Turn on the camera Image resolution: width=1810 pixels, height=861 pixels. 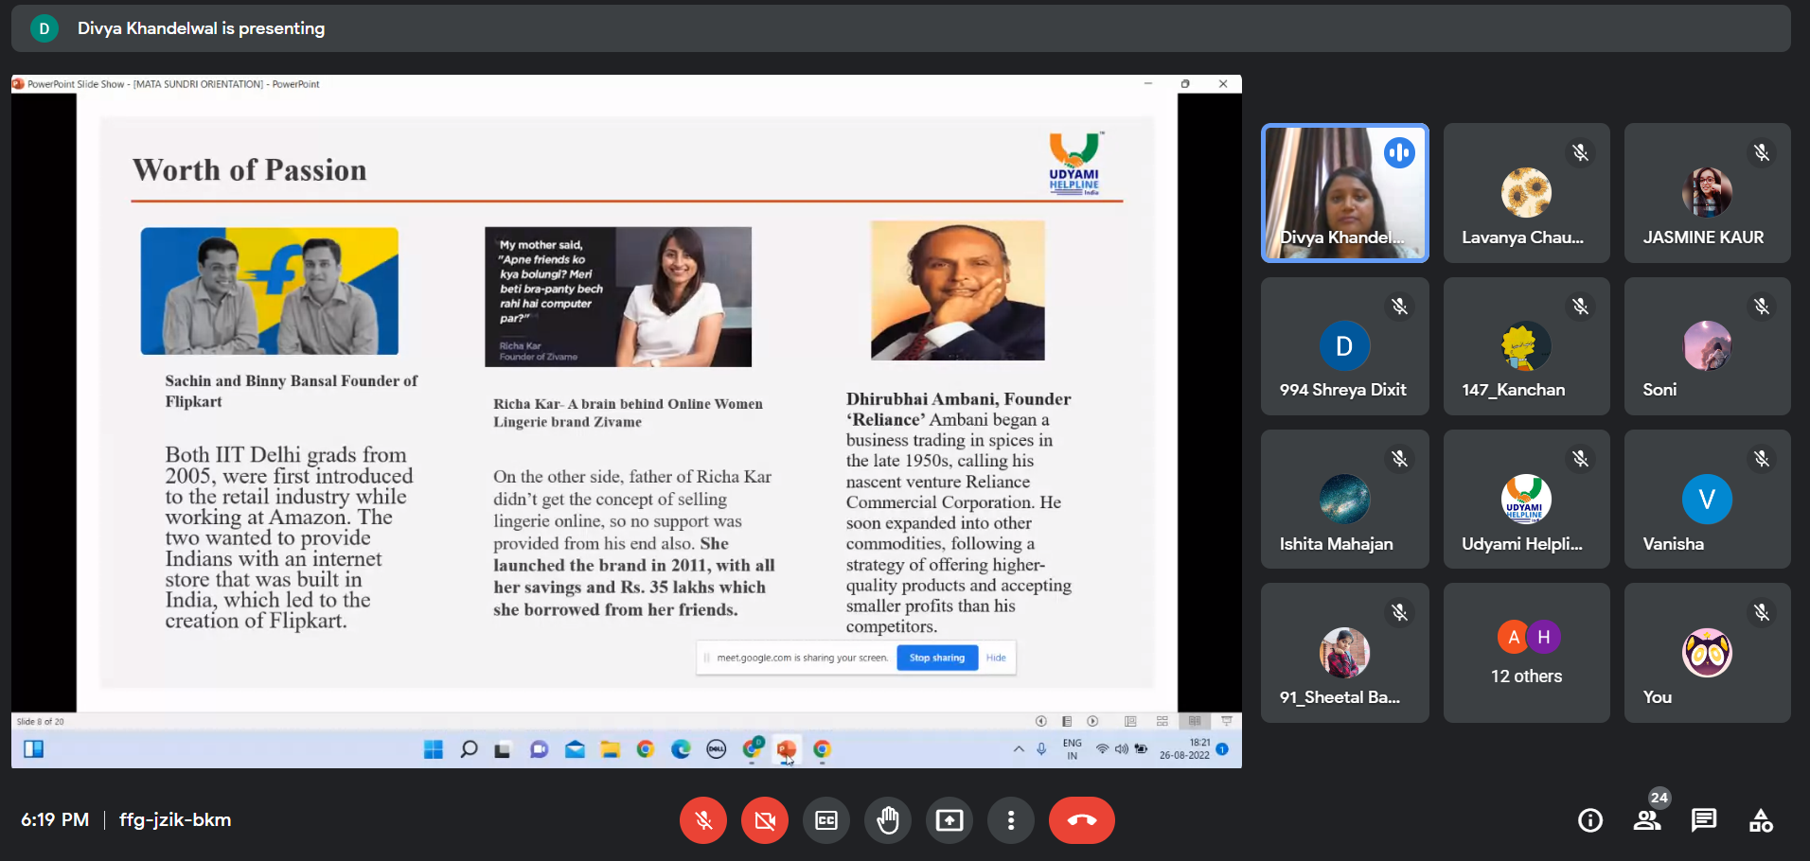coord(765,820)
